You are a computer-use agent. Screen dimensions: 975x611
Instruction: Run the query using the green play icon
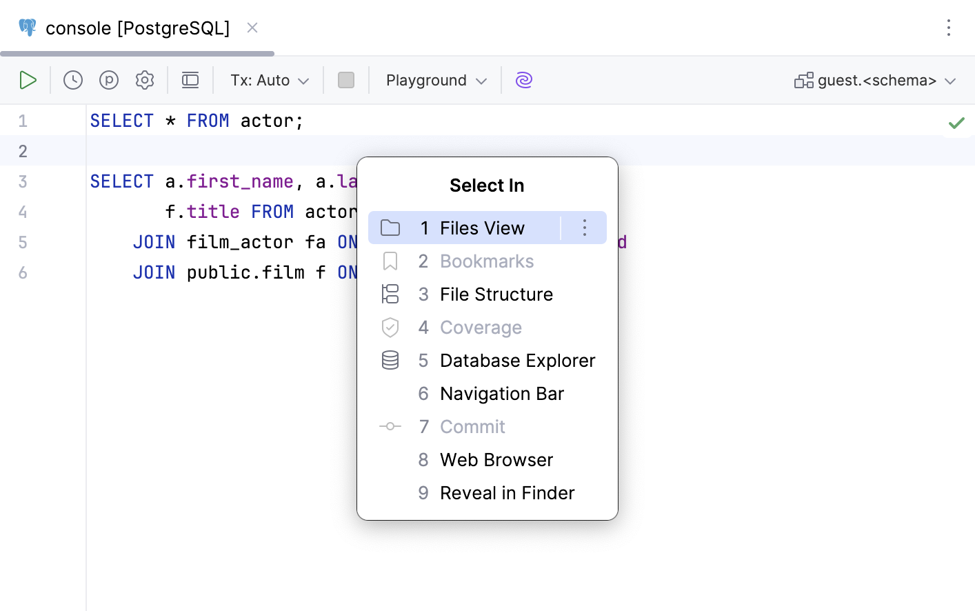coord(28,80)
